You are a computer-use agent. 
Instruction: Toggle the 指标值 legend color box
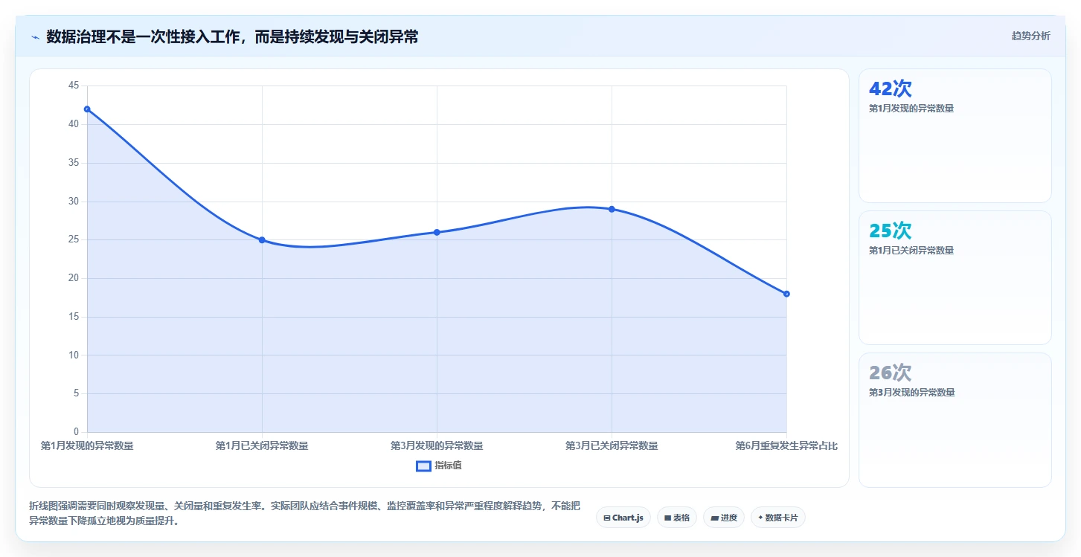(423, 466)
